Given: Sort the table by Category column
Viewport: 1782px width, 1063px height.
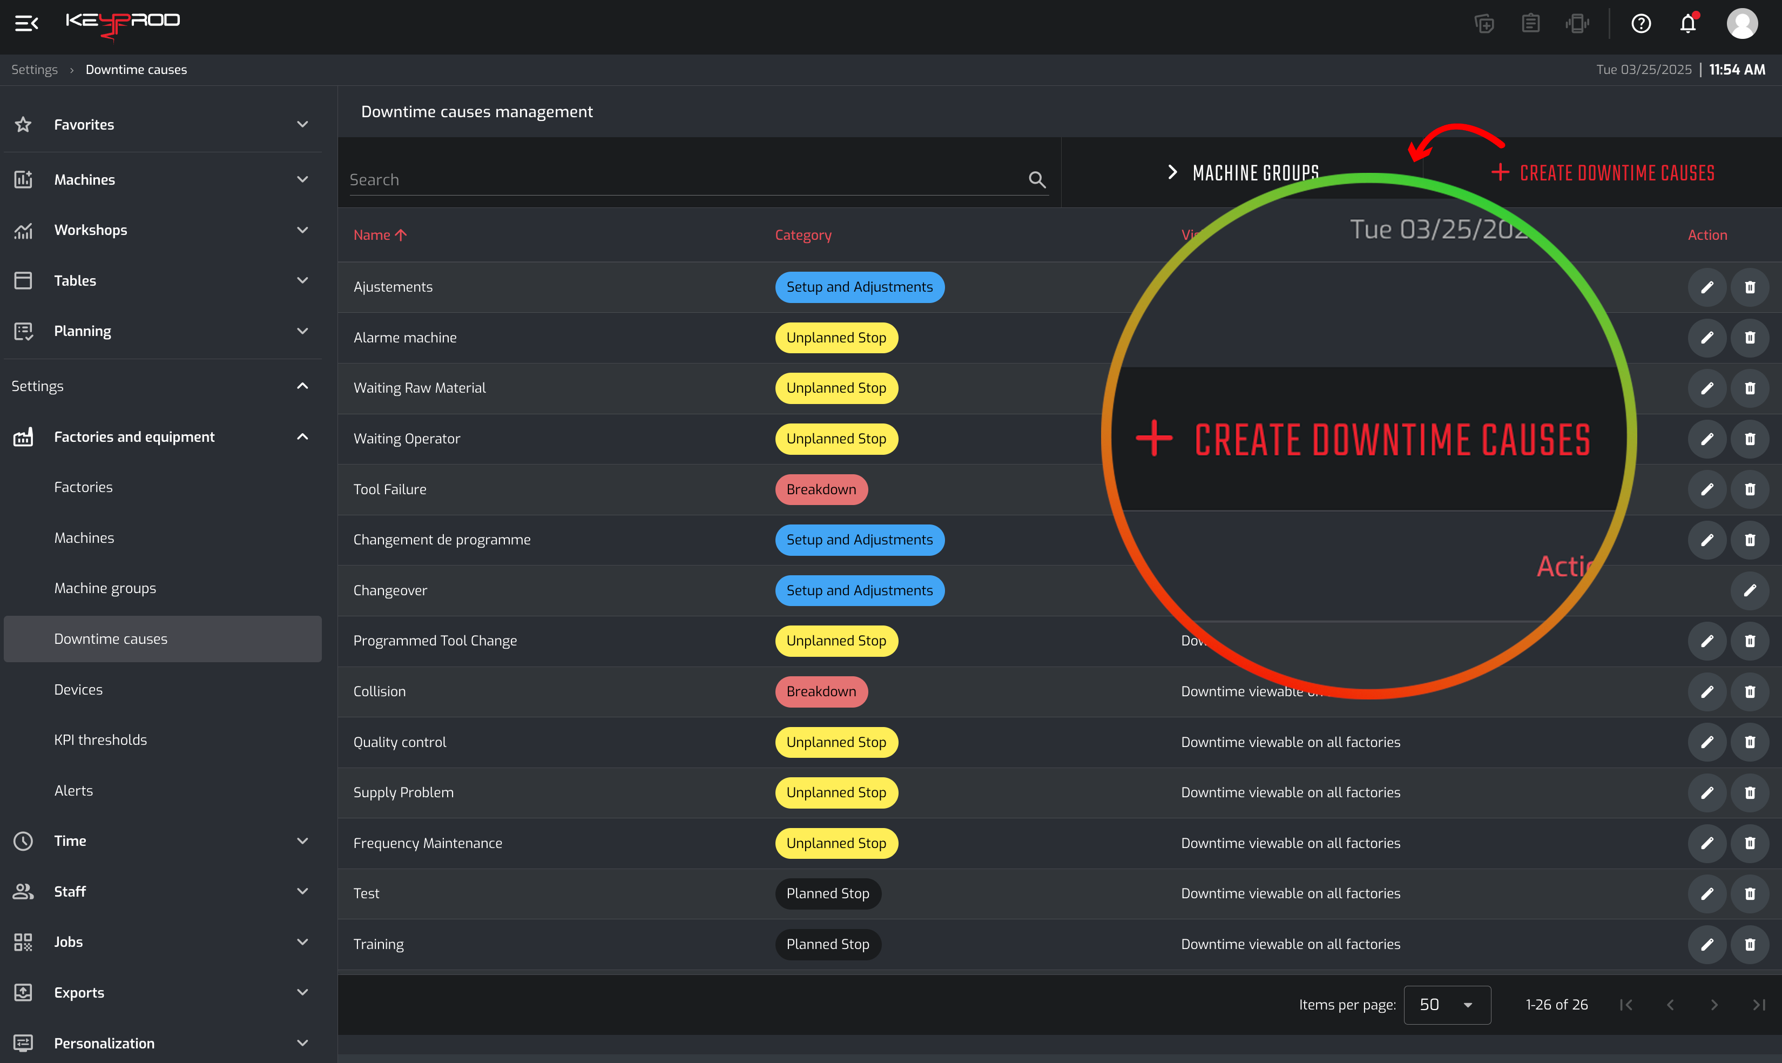Looking at the screenshot, I should pyautogui.click(x=802, y=235).
